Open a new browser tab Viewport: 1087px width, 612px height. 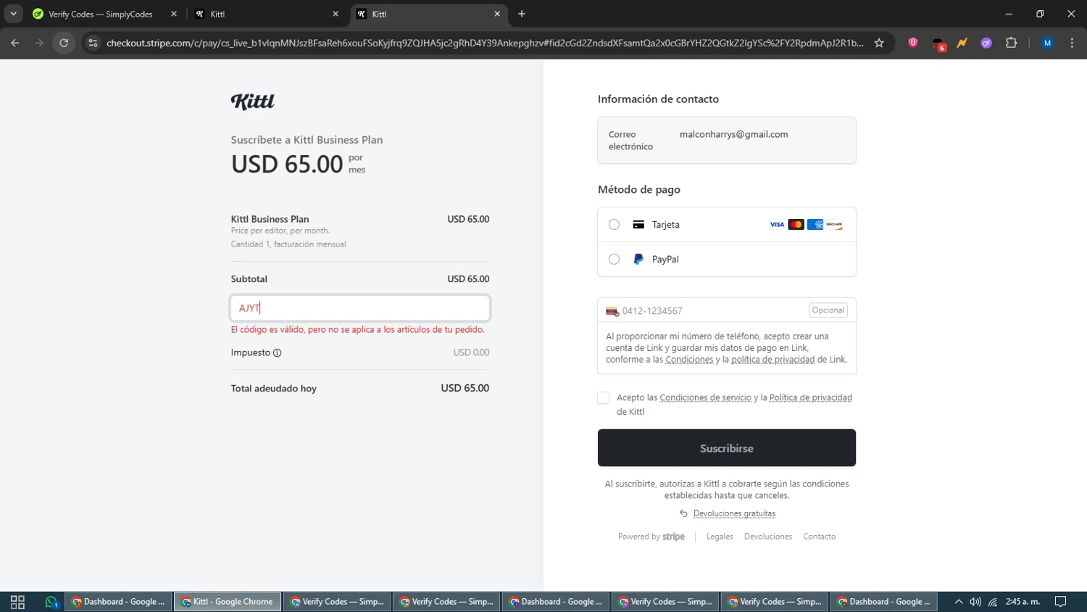[x=522, y=14]
